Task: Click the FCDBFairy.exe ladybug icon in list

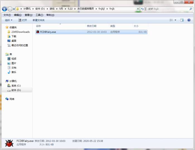Action: pos(38,32)
